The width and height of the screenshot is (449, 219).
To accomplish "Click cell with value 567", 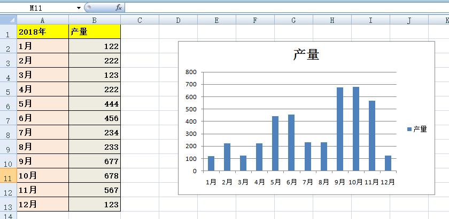I will pos(95,190).
